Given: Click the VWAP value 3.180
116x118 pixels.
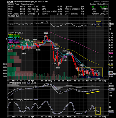Looking at the screenshot, I should click(59, 14).
